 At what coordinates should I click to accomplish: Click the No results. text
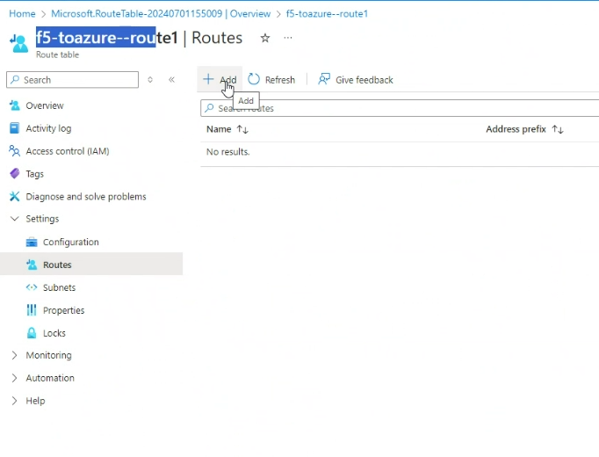pyautogui.click(x=228, y=152)
